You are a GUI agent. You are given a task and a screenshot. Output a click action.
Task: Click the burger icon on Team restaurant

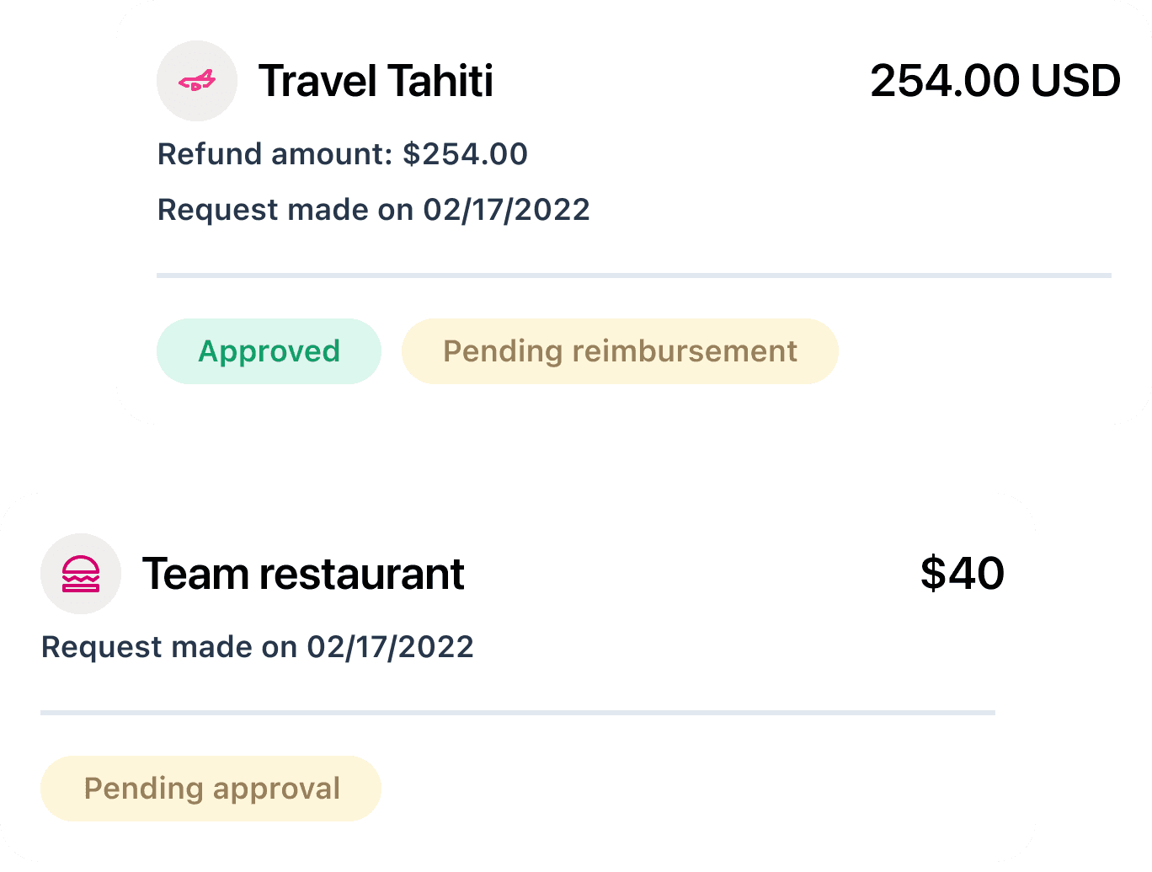[81, 574]
